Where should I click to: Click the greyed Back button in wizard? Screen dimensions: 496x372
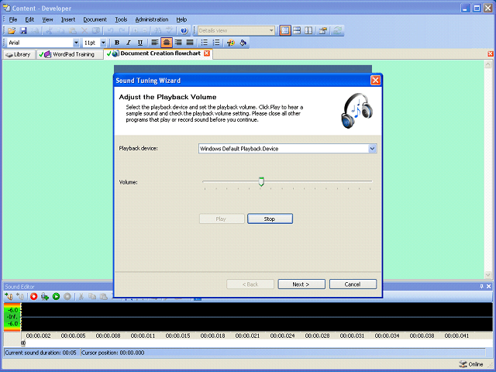[x=250, y=284]
